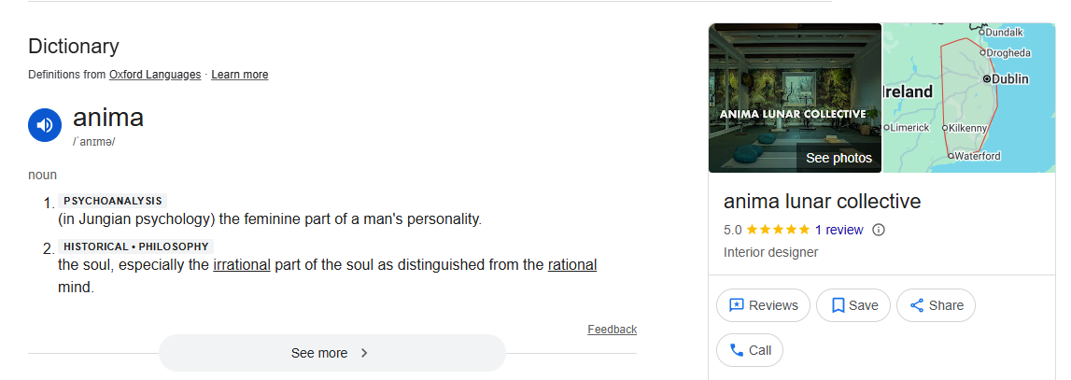The height and width of the screenshot is (380, 1071).
Task: Click the HISTORICAL • PHILOSOPHY label tag
Action: (x=136, y=246)
